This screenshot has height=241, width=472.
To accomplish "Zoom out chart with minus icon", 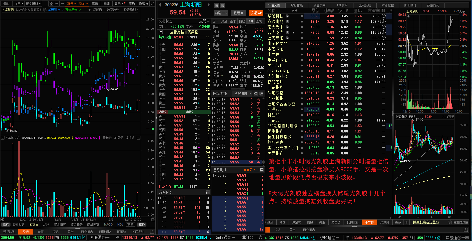I will click(x=62, y=4).
